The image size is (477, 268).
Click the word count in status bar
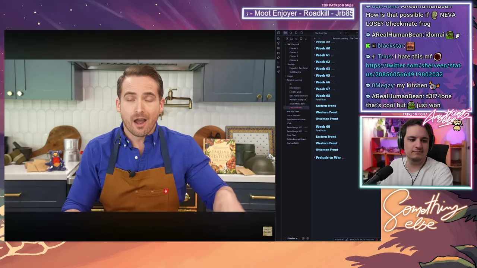point(354,240)
